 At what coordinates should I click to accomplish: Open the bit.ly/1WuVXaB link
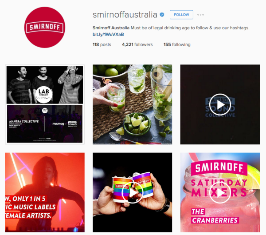(x=108, y=35)
